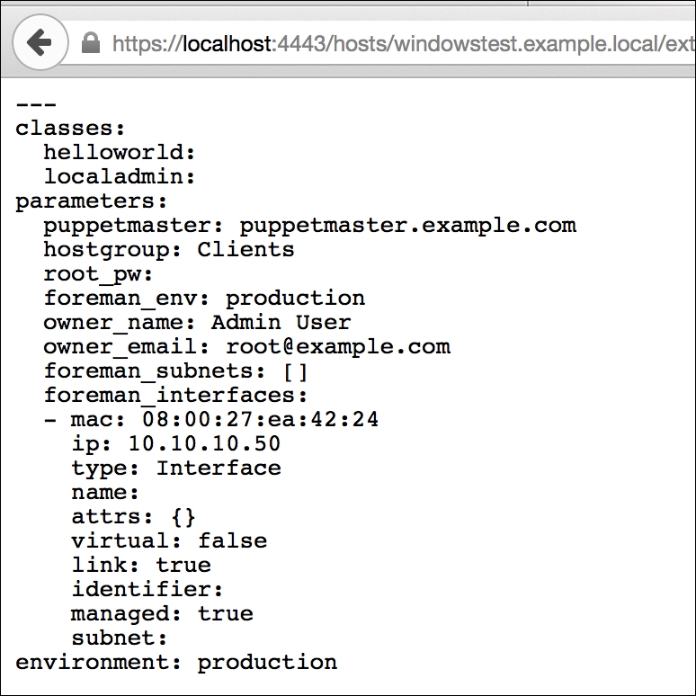Focus the localhost URL address field
This screenshot has width=696, height=696.
click(396, 44)
